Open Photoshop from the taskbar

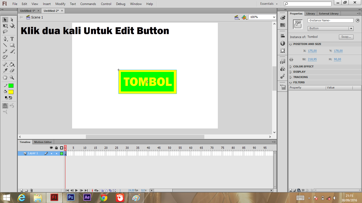70,197
